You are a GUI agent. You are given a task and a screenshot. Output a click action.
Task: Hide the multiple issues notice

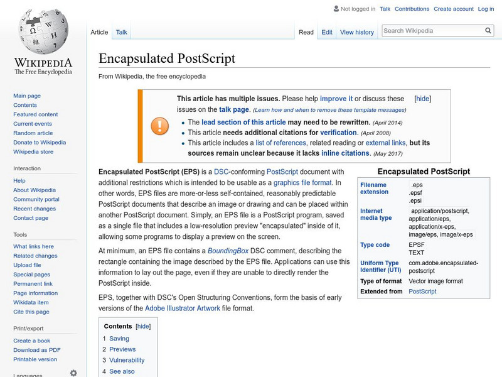tap(422, 99)
